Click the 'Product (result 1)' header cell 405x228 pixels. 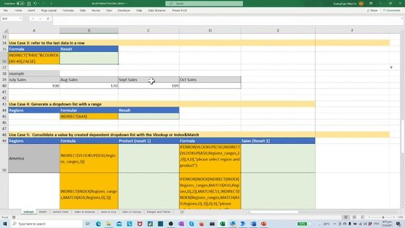pyautogui.click(x=149, y=141)
